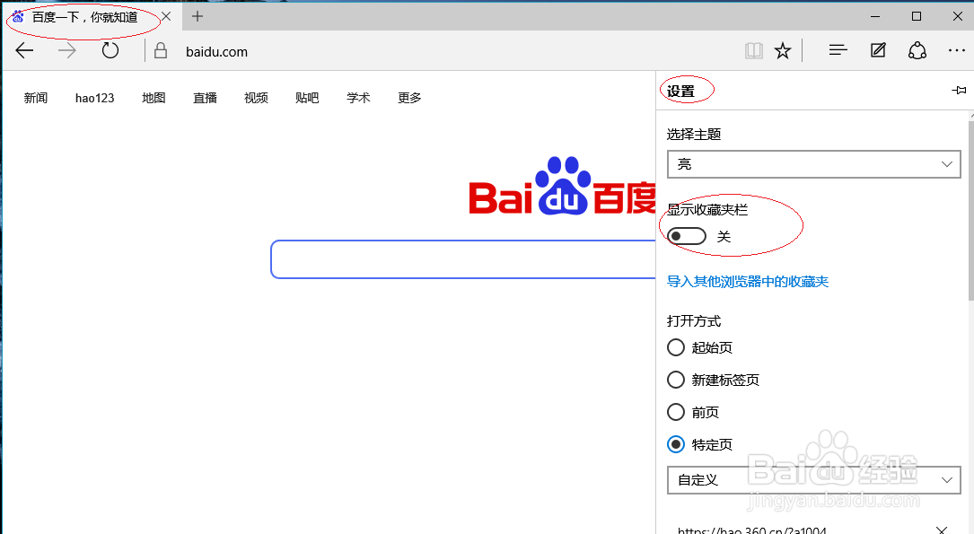Click the baidu.com address bar text
The image size is (974, 534).
pyautogui.click(x=216, y=51)
